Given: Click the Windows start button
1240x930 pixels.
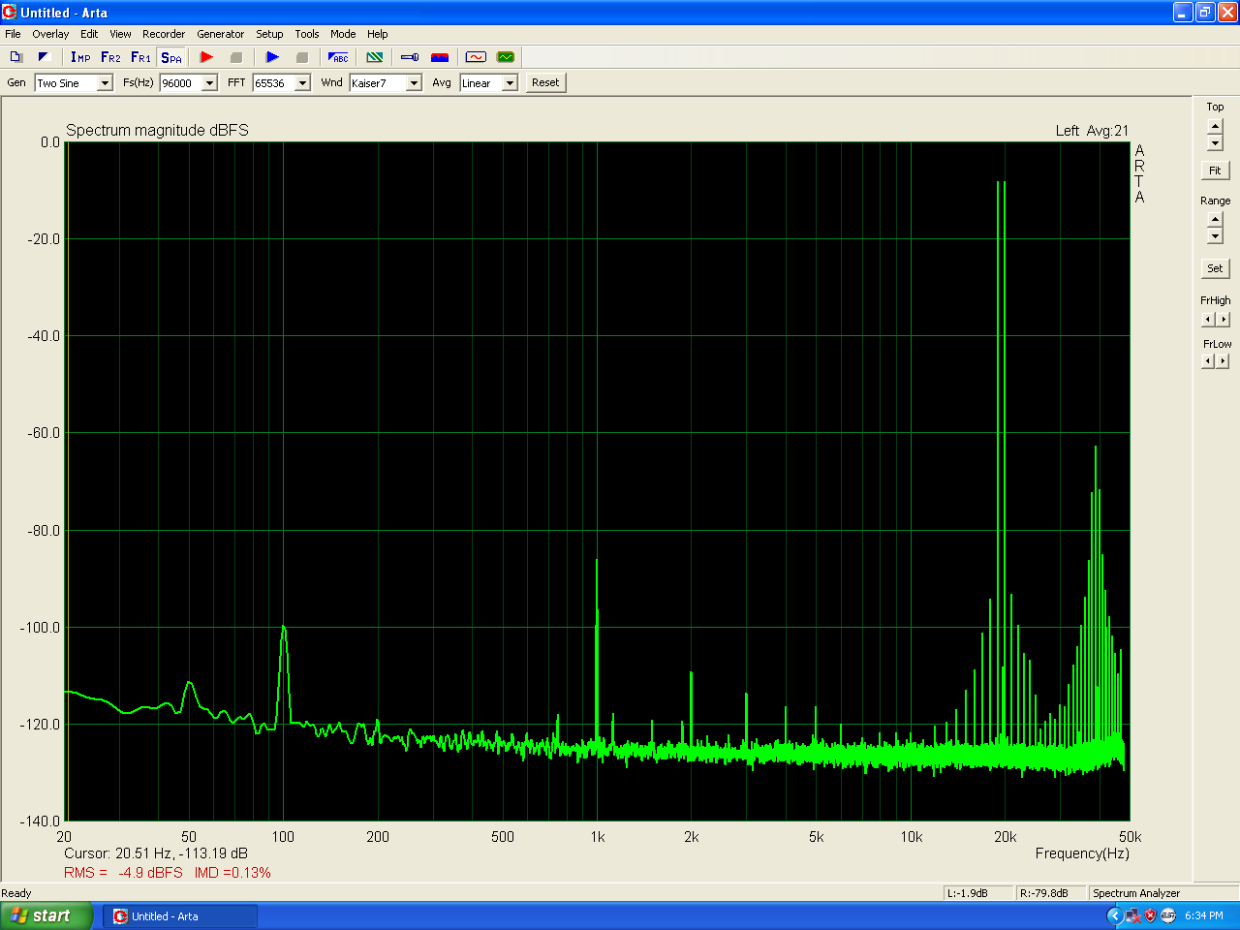Looking at the screenshot, I should pyautogui.click(x=46, y=915).
